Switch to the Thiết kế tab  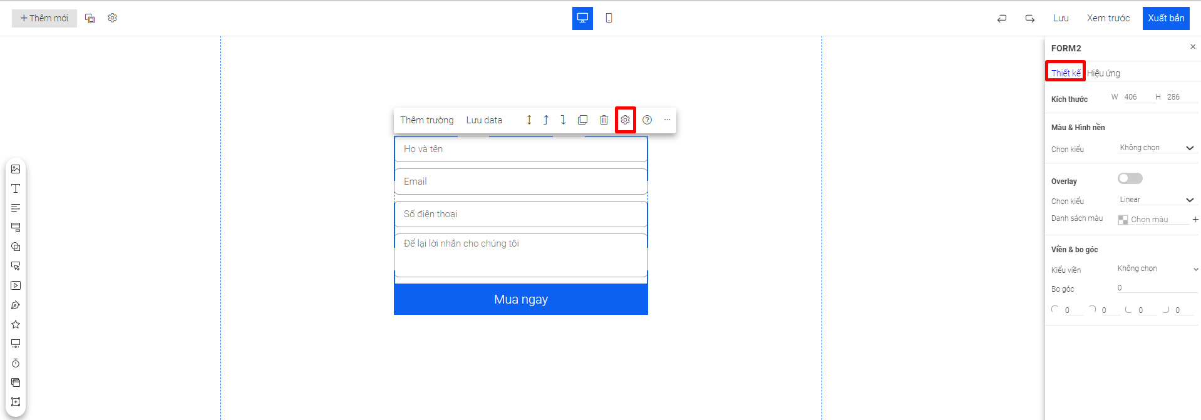tap(1066, 73)
